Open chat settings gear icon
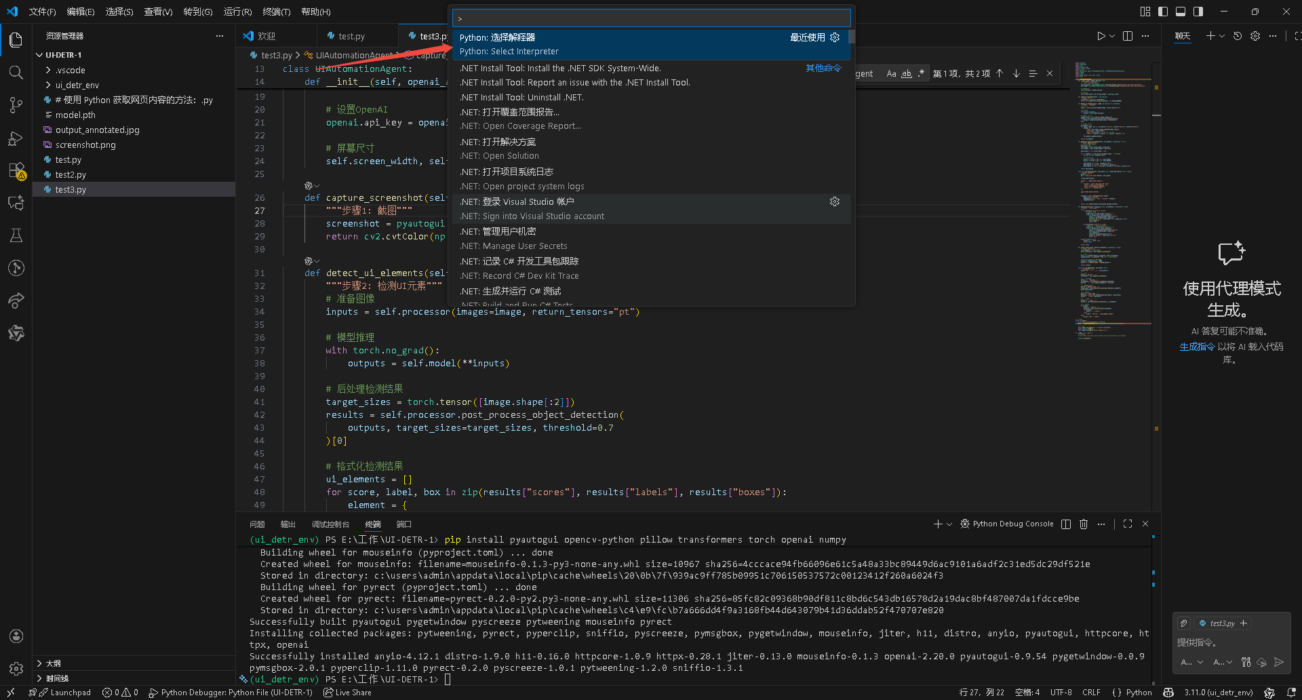The width and height of the screenshot is (1302, 700). point(1255,36)
